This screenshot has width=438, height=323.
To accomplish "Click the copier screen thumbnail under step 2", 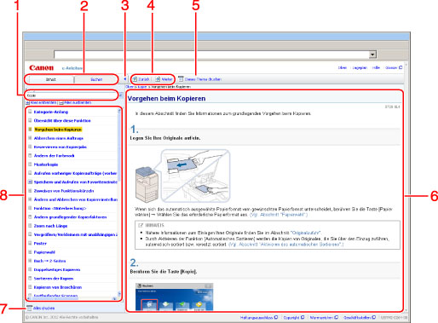I will (174, 297).
